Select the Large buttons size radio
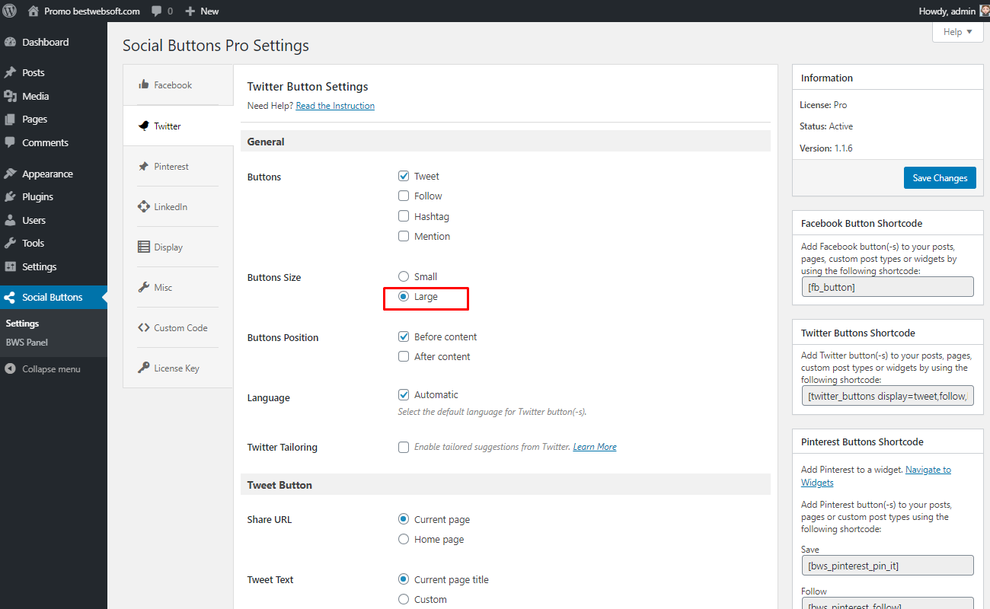The height and width of the screenshot is (609, 990). click(404, 296)
